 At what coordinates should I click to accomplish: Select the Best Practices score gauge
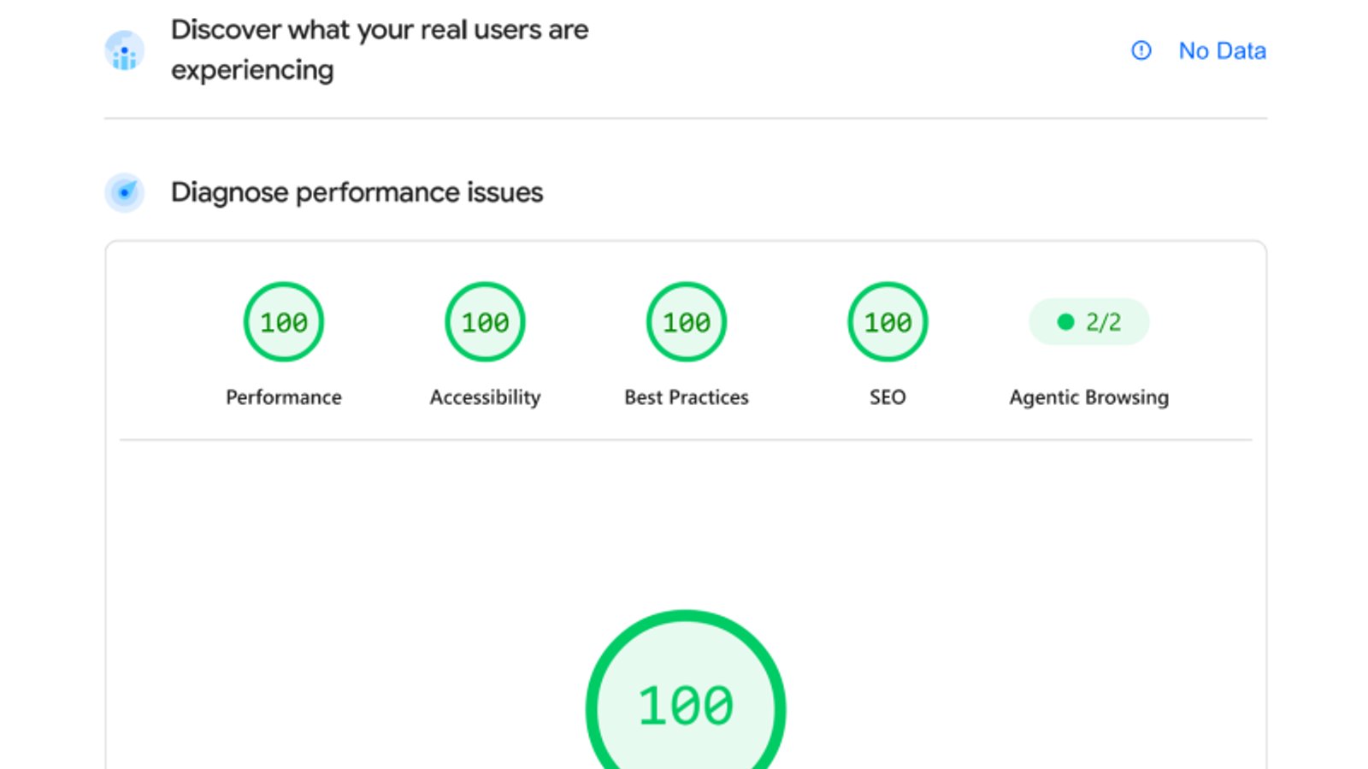[687, 322]
